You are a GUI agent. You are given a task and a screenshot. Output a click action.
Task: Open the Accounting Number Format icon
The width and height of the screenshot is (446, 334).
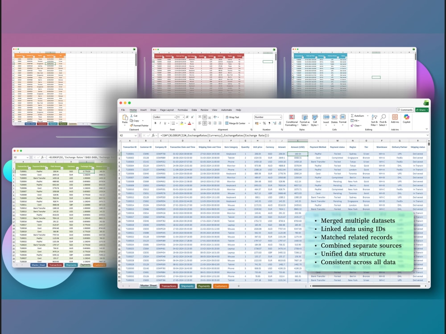tap(256, 123)
